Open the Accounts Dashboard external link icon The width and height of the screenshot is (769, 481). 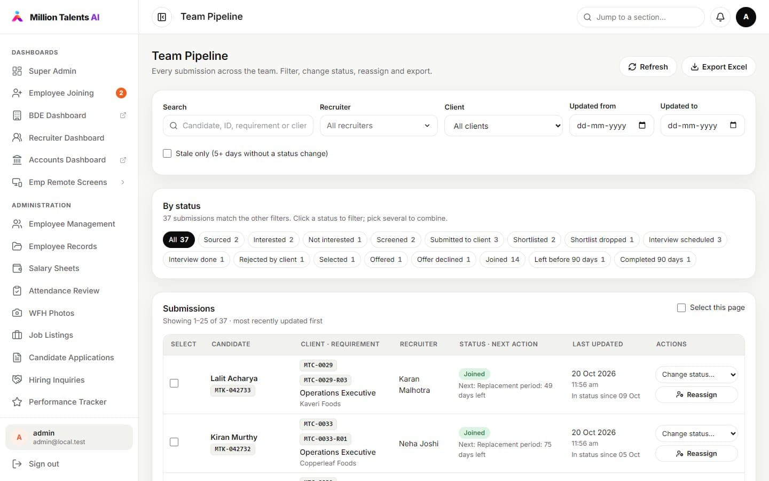pyautogui.click(x=123, y=160)
